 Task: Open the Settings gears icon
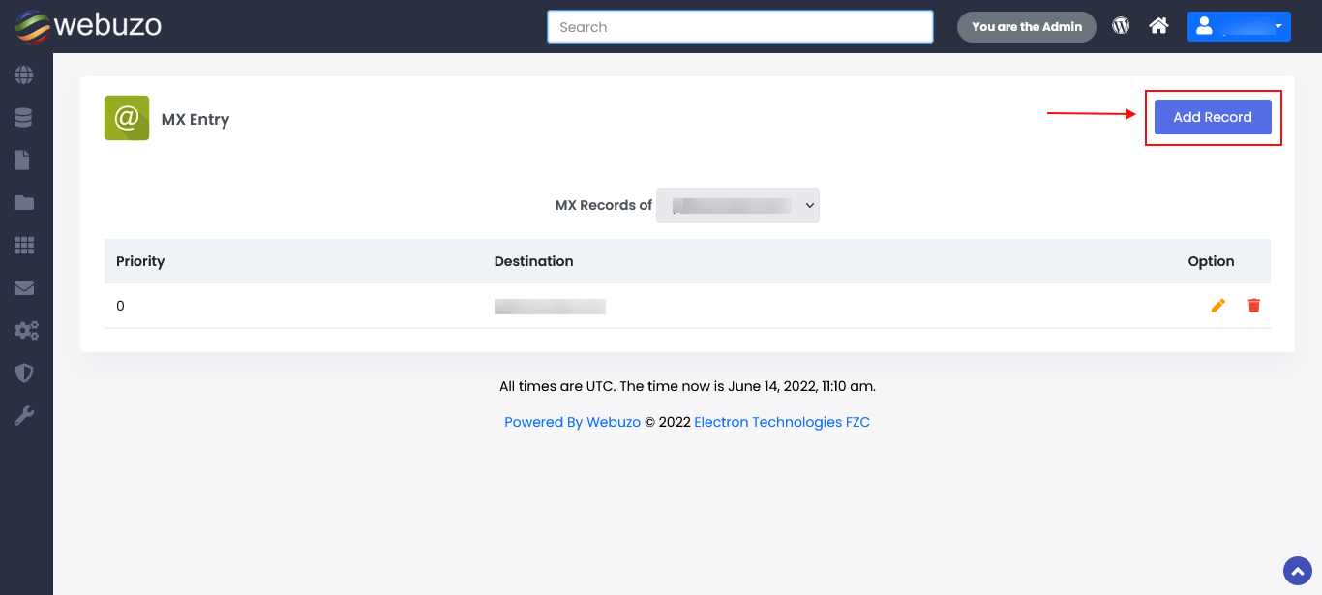point(26,330)
